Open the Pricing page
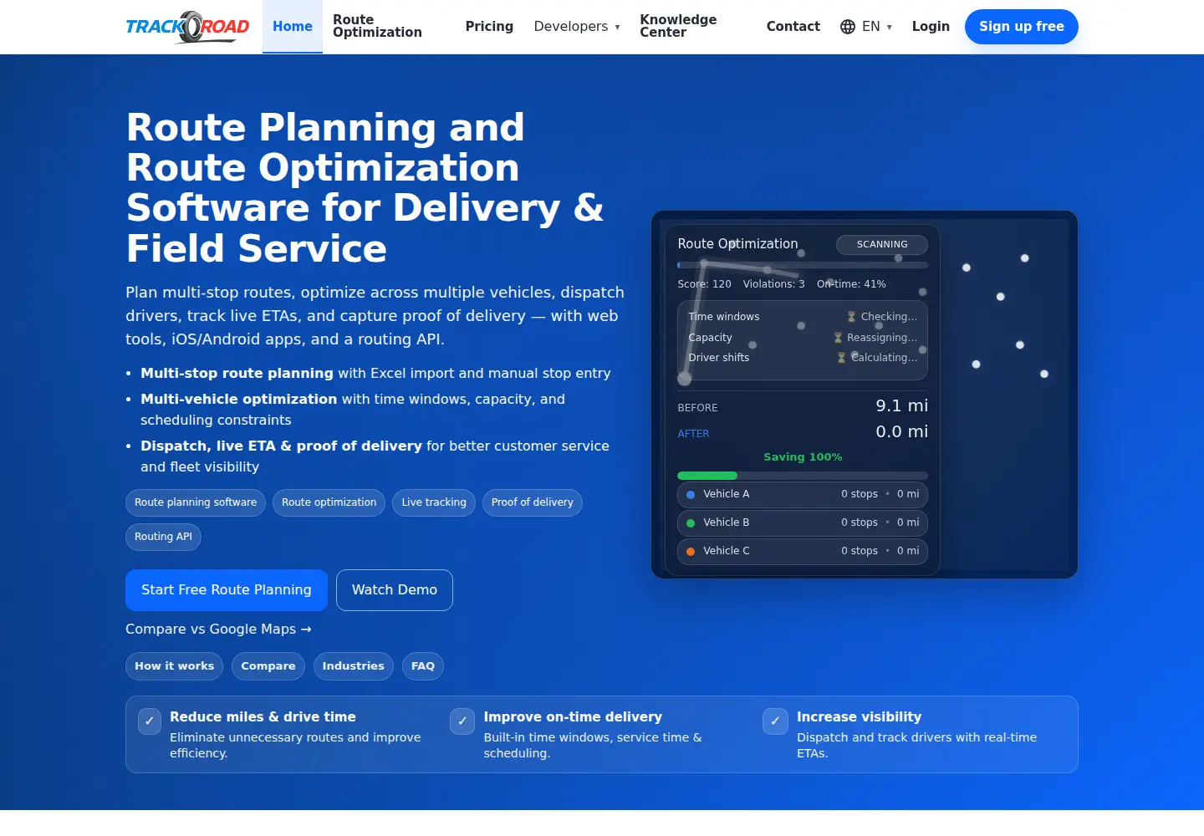Screen dimensions: 1204x836 coord(489,27)
